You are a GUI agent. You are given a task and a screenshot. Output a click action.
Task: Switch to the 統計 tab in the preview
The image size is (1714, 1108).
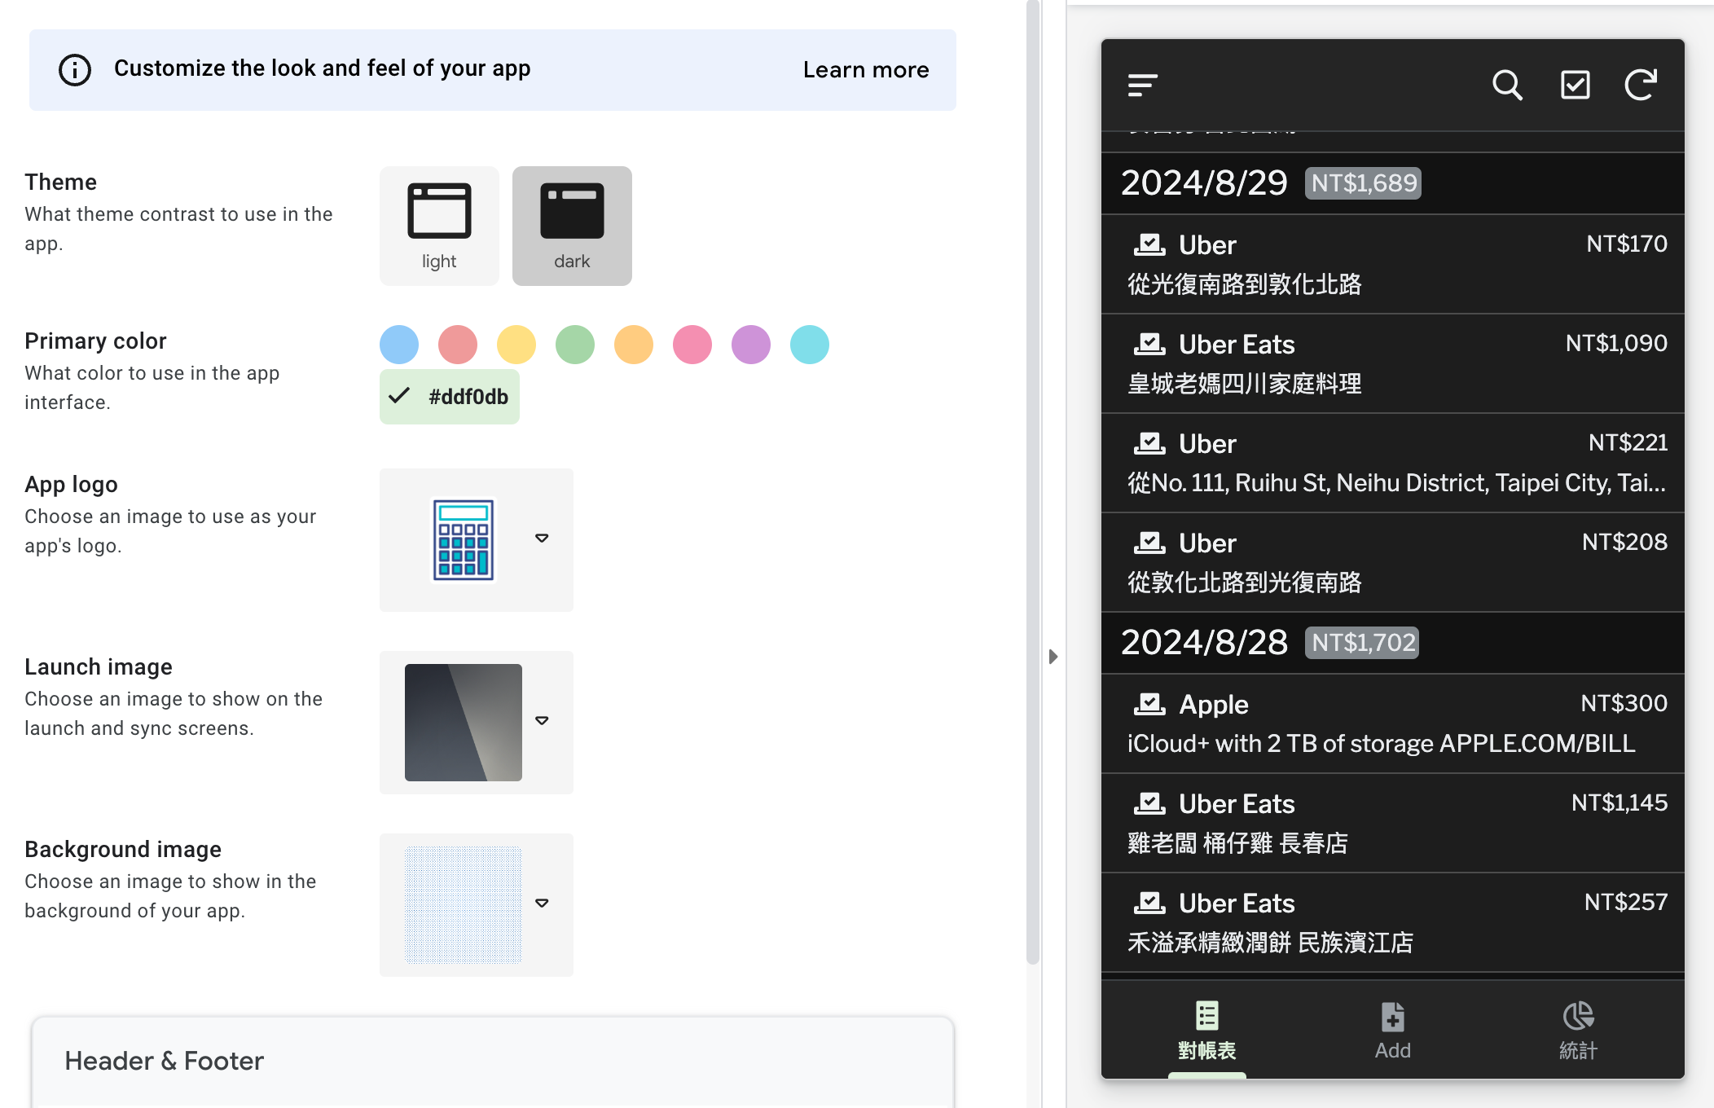pos(1578,1032)
